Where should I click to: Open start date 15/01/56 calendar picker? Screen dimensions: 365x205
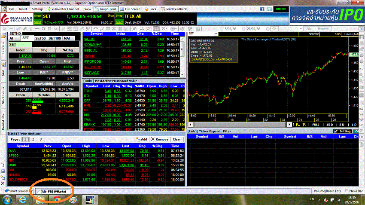(x=243, y=29)
